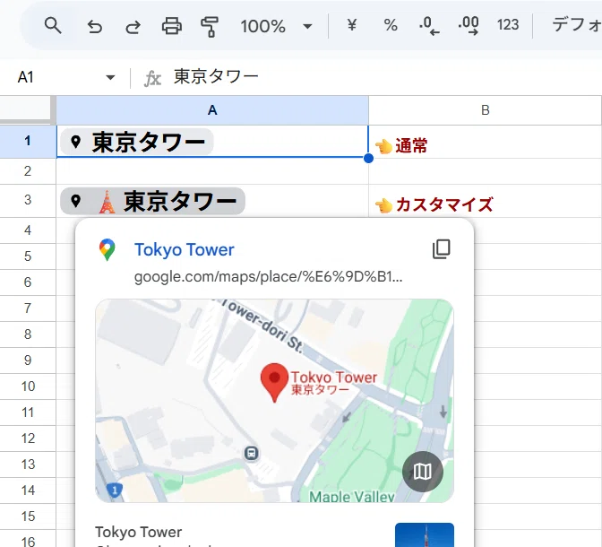Select row 1 header
The image size is (602, 547).
(x=28, y=141)
